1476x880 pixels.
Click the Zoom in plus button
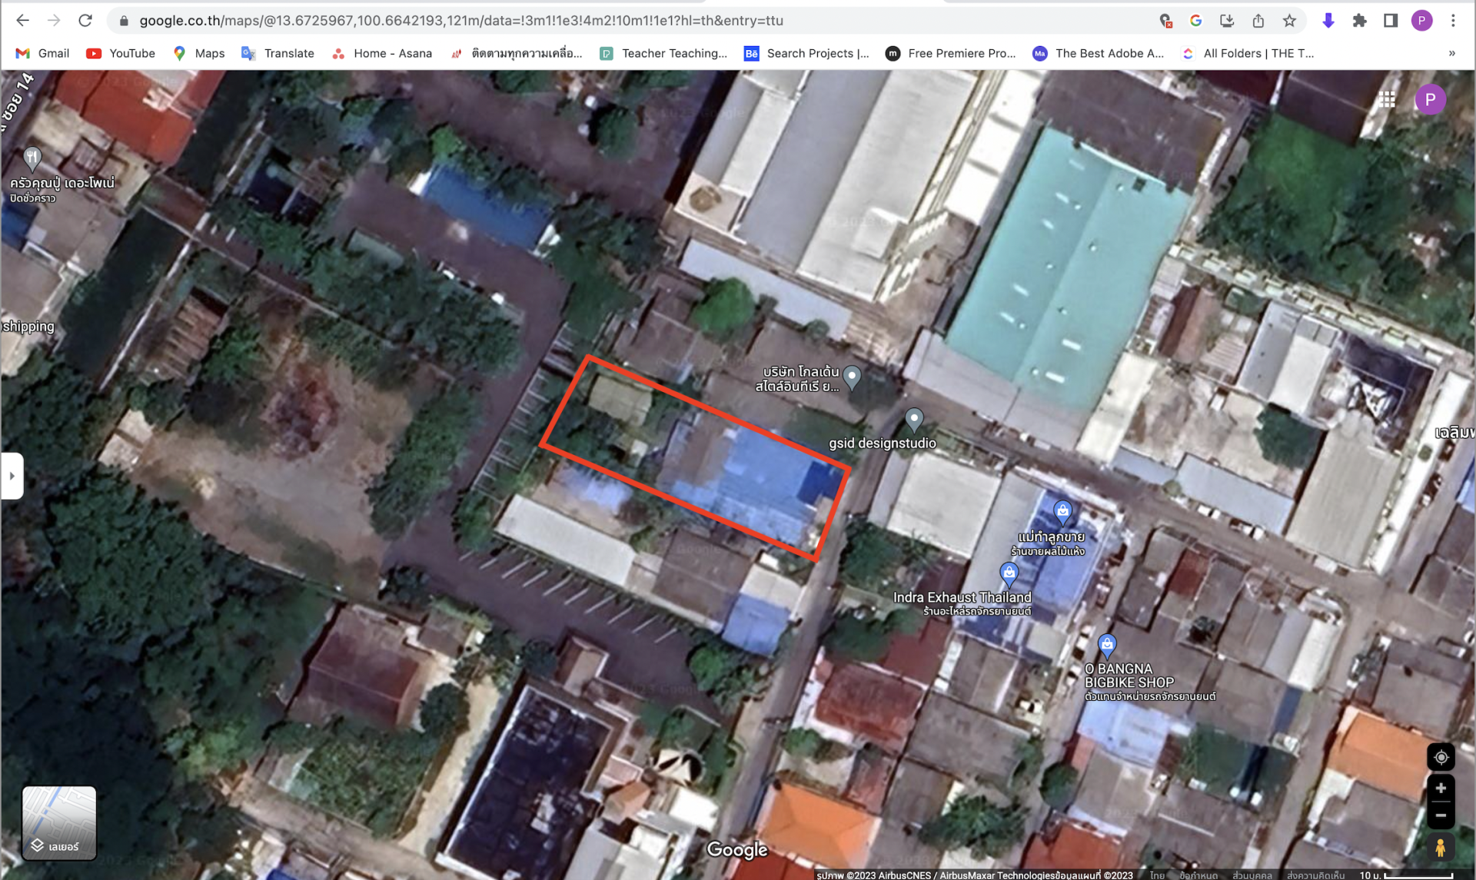(x=1441, y=789)
